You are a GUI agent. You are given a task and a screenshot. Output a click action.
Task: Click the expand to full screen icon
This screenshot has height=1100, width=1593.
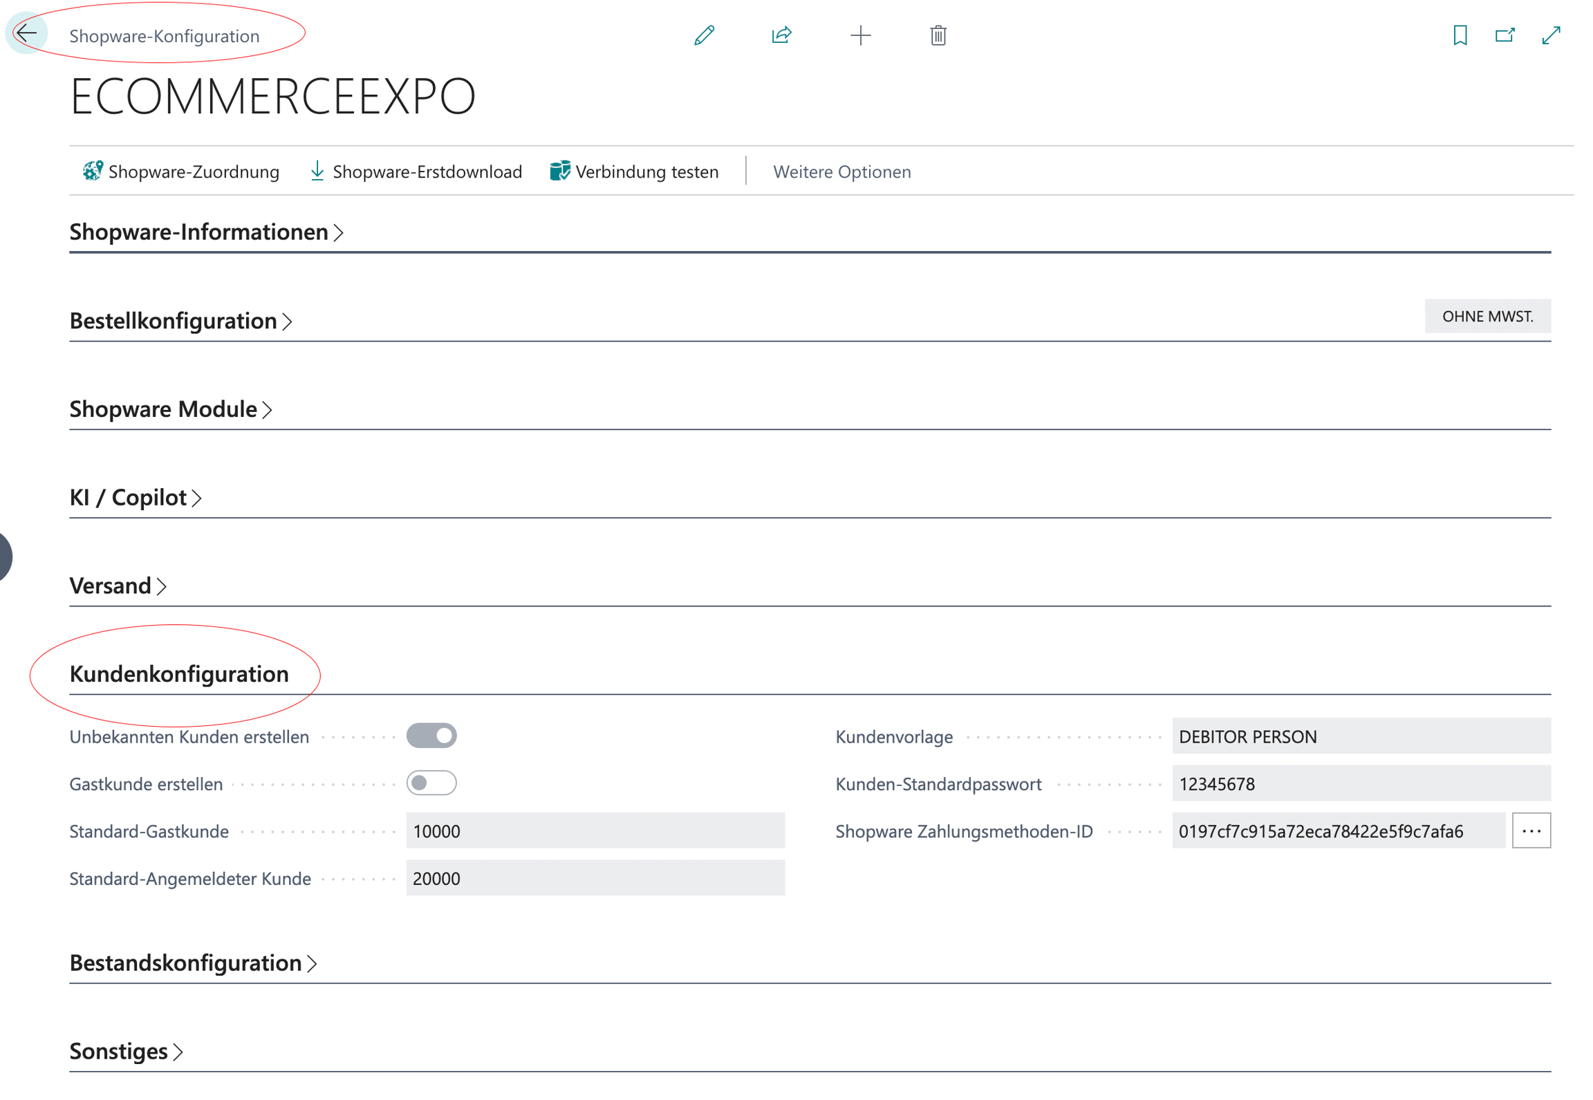click(1551, 35)
